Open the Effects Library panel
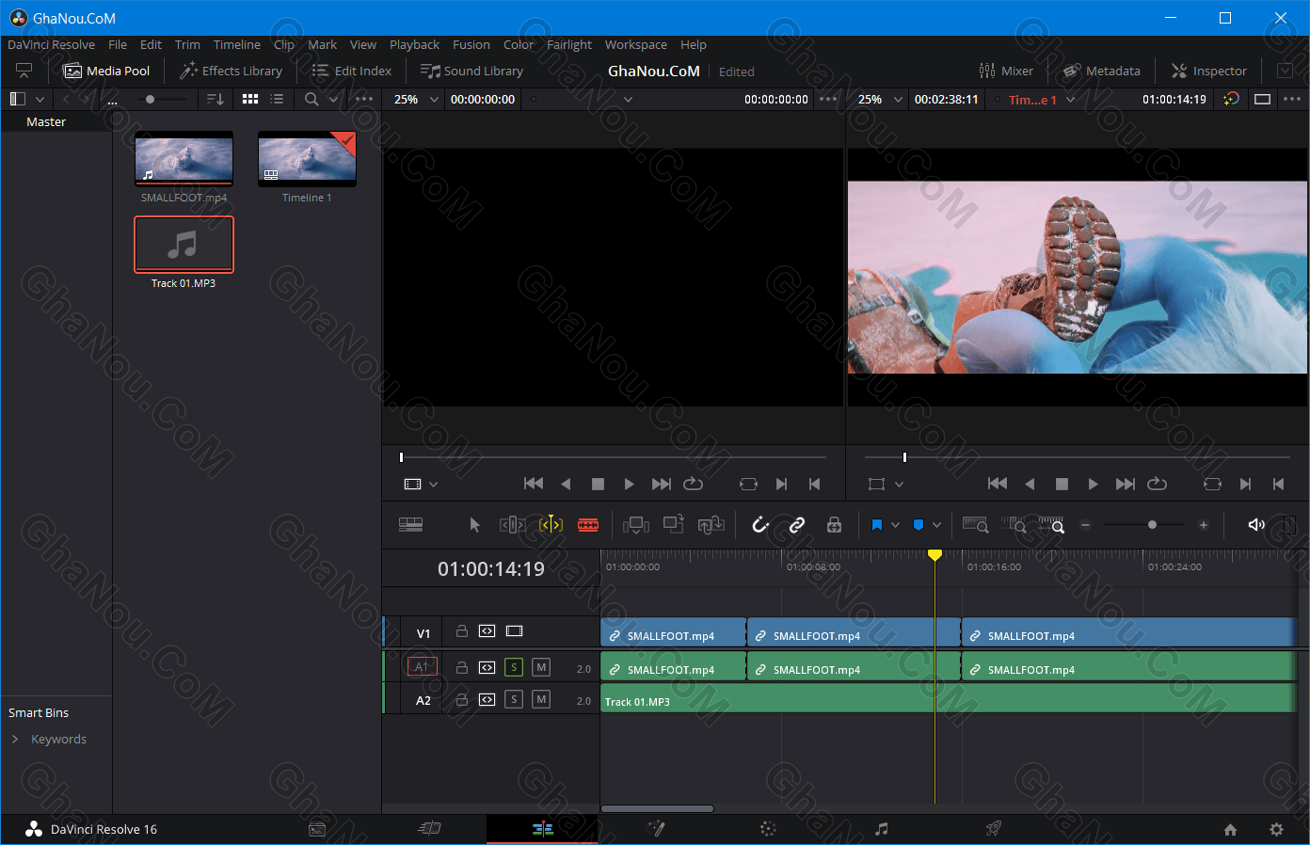 [x=231, y=71]
